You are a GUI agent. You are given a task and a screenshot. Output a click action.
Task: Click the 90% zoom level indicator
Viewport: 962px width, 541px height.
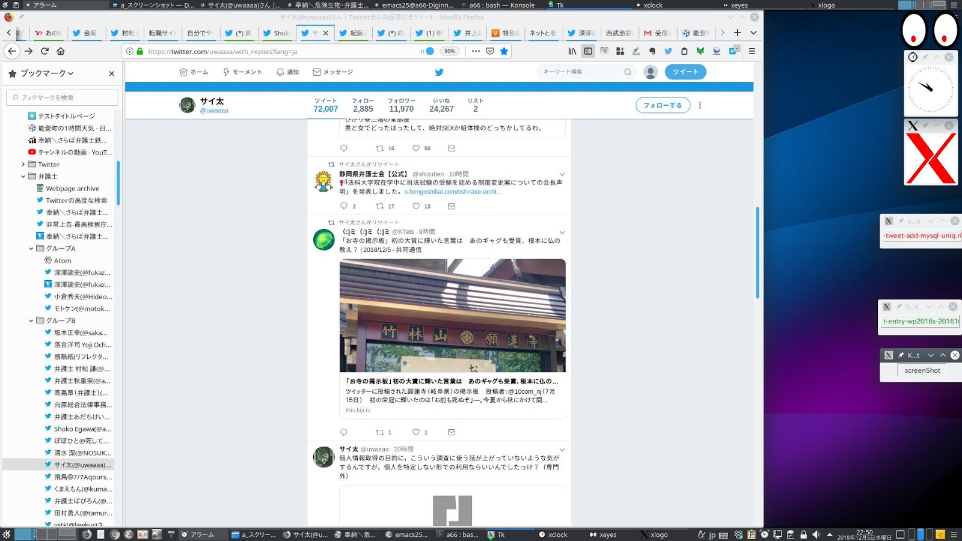tap(450, 51)
